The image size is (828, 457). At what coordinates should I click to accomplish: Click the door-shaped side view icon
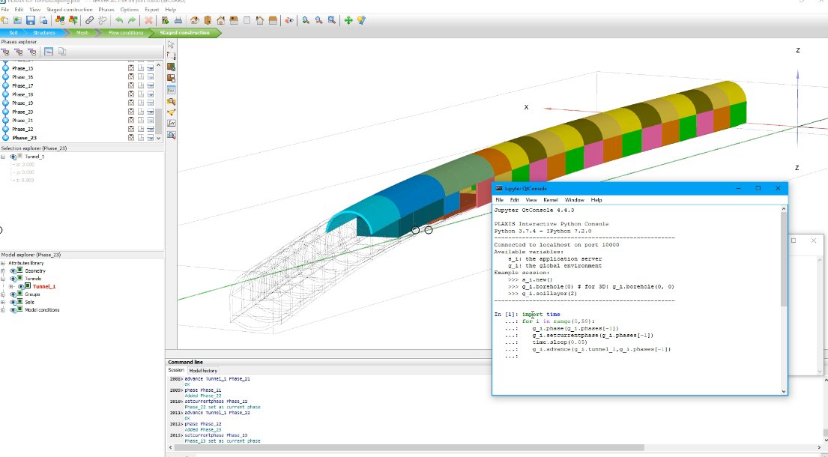tap(208, 20)
